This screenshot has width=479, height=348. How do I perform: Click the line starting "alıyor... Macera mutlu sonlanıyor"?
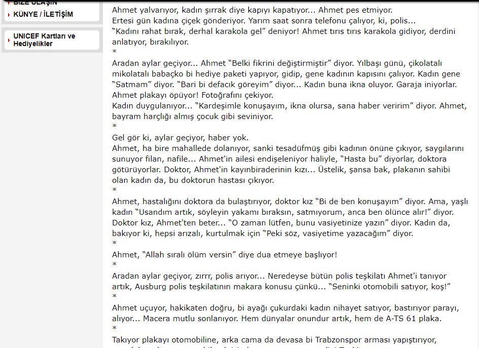(277, 319)
